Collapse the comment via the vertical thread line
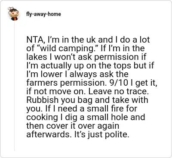This screenshot has height=158, width=172. [14, 86]
